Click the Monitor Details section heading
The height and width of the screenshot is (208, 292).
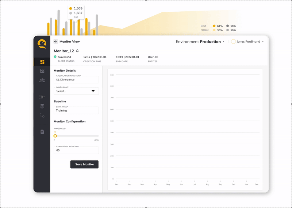[65, 71]
